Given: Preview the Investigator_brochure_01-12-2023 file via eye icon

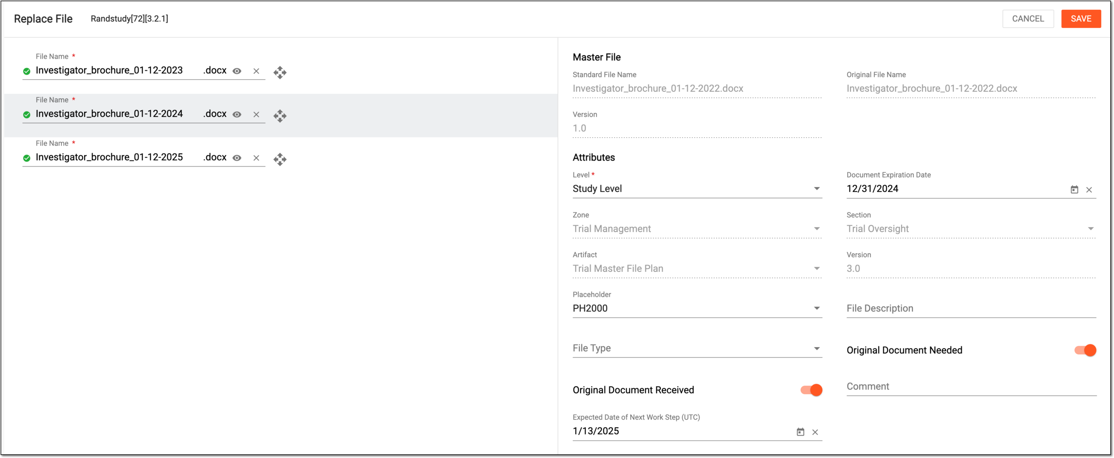Looking at the screenshot, I should tap(237, 71).
